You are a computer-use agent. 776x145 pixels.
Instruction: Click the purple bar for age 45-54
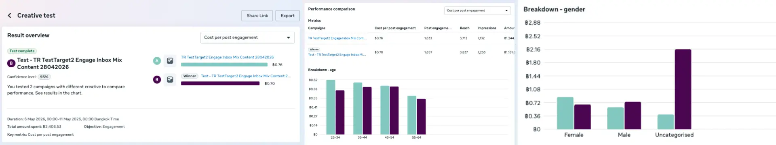pos(394,110)
